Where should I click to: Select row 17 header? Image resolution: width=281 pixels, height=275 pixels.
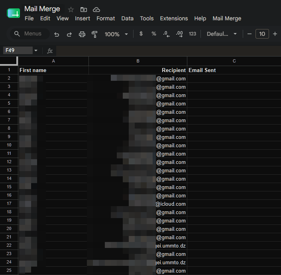(x=9, y=204)
